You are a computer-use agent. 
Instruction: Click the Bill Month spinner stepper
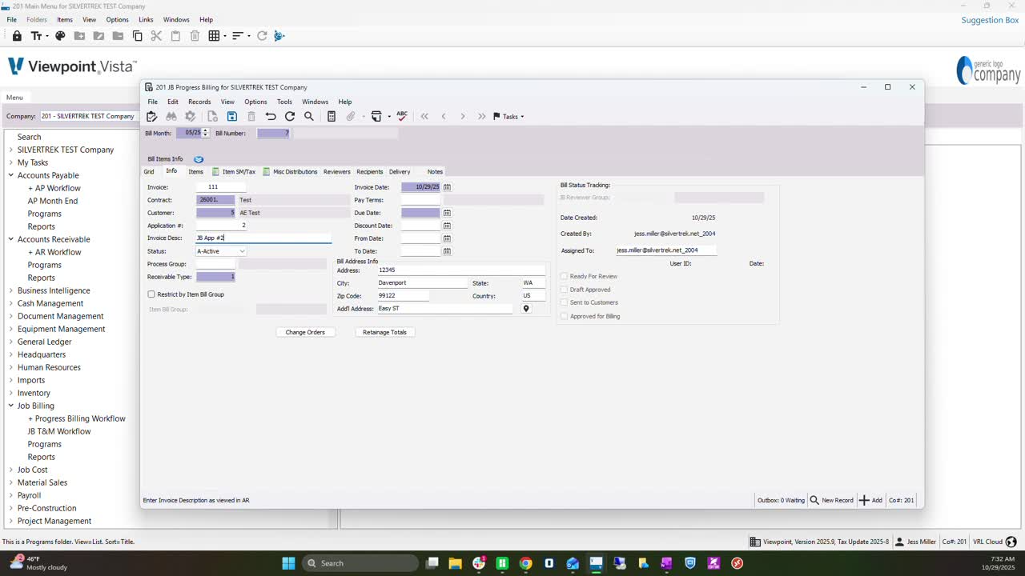(206, 133)
